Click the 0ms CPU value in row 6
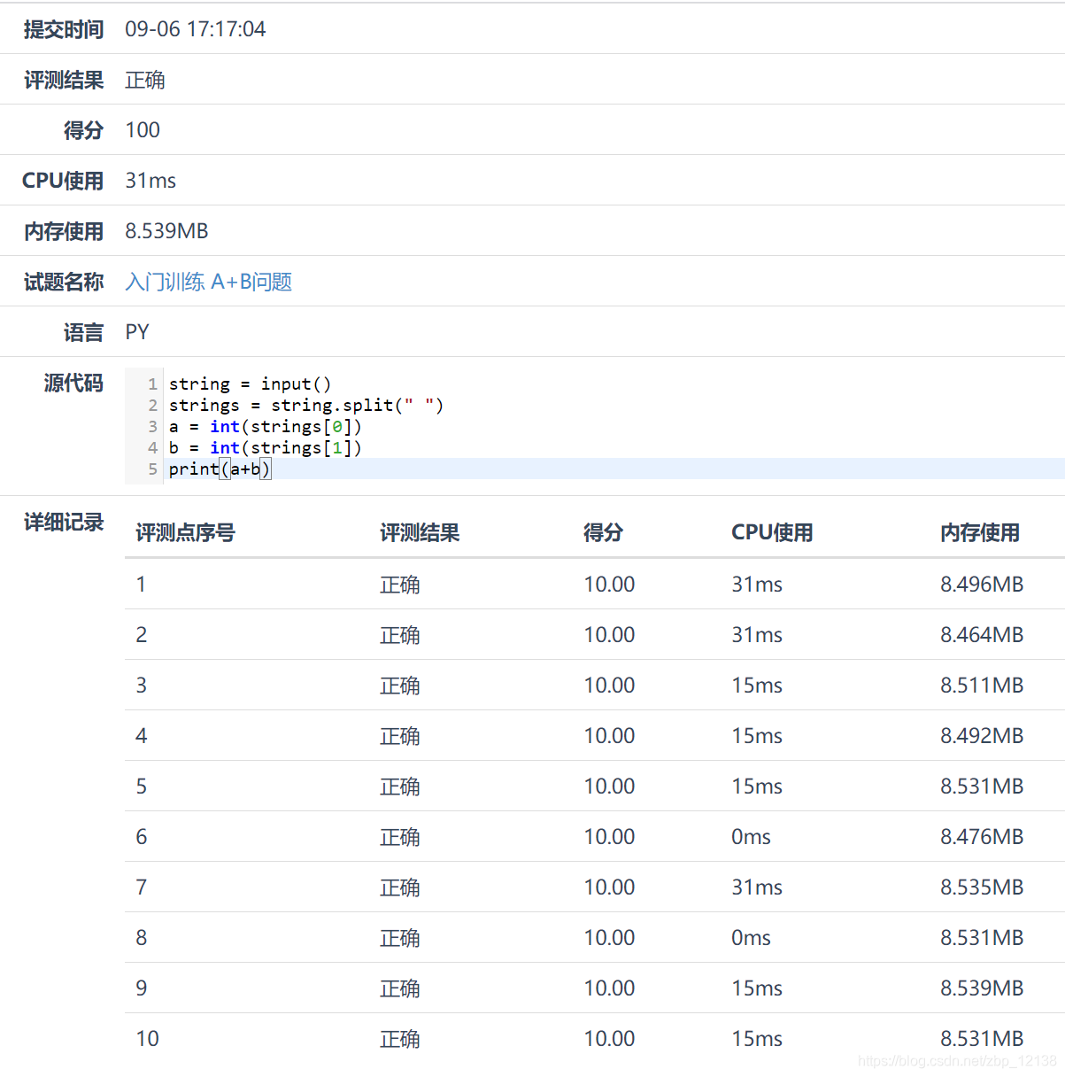The image size is (1065, 1077). pos(751,837)
